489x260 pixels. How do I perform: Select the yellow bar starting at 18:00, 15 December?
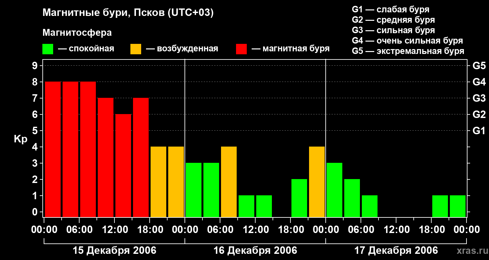point(158,182)
